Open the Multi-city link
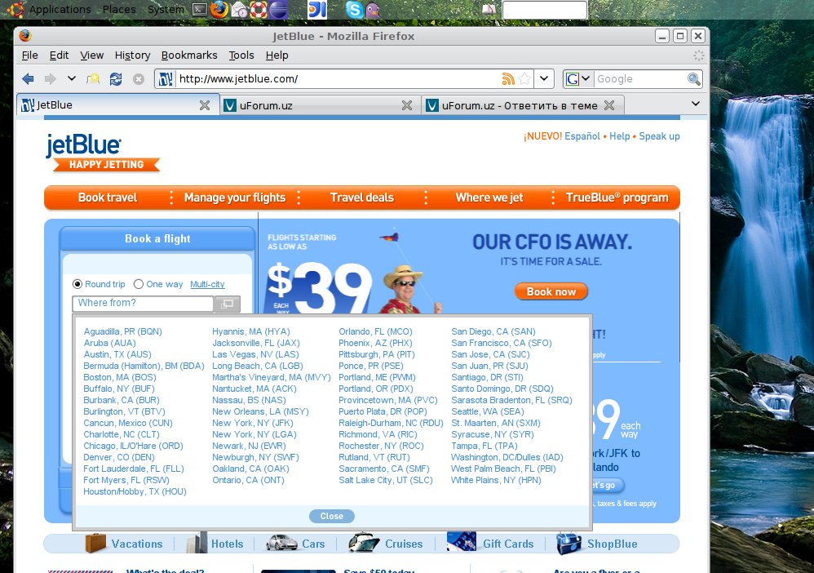The width and height of the screenshot is (814, 573). click(x=207, y=284)
